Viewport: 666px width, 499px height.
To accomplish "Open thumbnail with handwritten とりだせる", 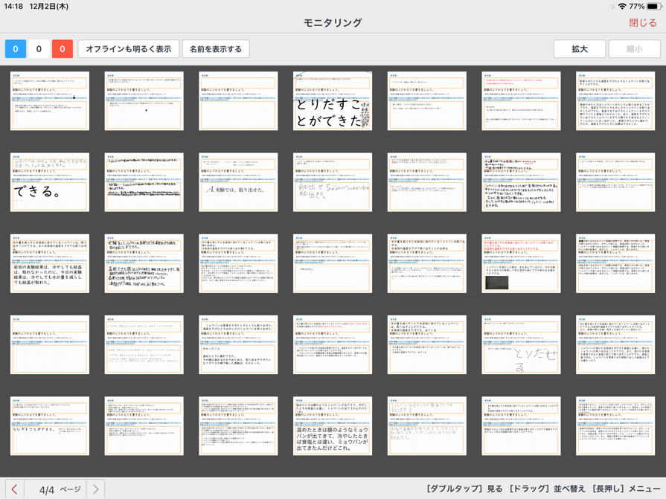I will pyautogui.click(x=521, y=344).
